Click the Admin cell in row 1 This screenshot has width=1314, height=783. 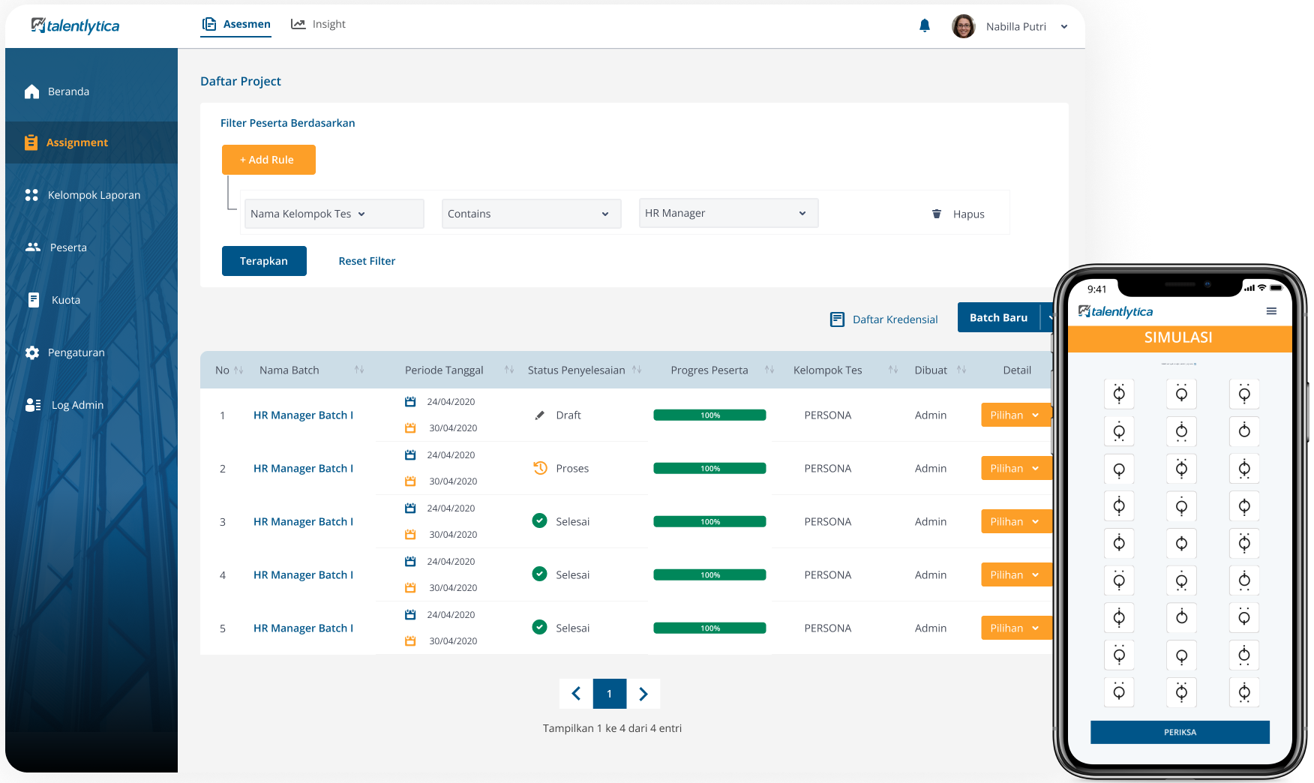point(931,415)
